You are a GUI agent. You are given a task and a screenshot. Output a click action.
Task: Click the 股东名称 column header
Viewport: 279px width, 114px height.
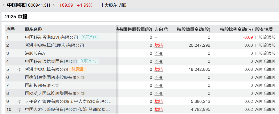point(33,29)
